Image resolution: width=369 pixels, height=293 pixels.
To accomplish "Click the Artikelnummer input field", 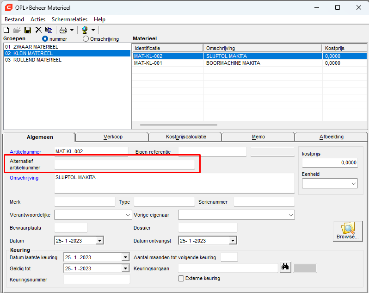I will (91, 151).
